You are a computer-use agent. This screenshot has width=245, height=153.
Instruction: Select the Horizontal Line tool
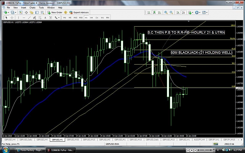pyautogui.click(x=24, y=18)
